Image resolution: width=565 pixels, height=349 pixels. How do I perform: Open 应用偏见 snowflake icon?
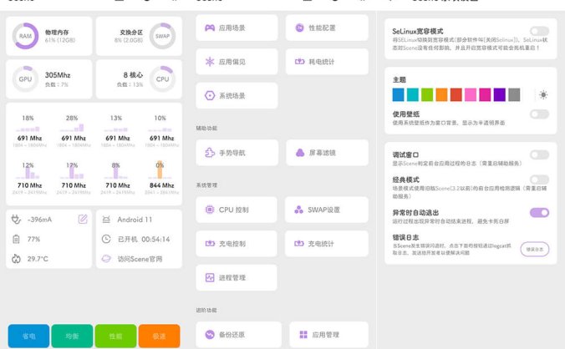(210, 62)
